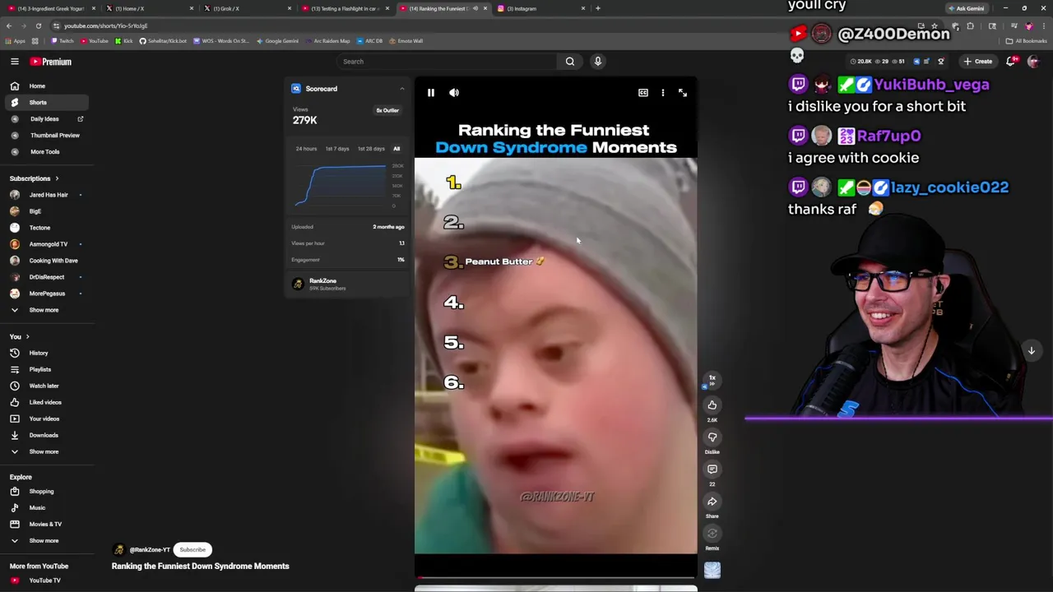Open the 1x playback speed control
This screenshot has height=592, width=1053.
pyautogui.click(x=712, y=380)
